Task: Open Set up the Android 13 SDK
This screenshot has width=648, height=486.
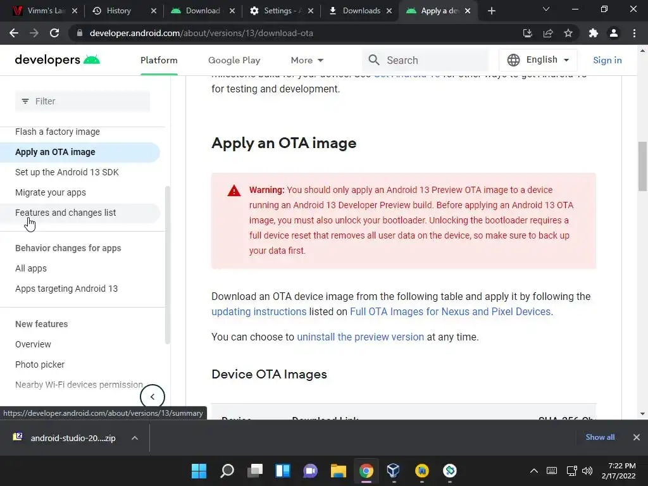Action: click(x=67, y=172)
